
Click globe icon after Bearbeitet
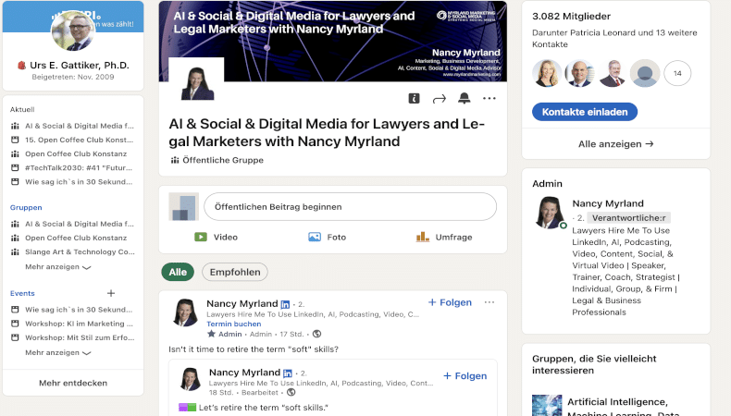point(291,392)
